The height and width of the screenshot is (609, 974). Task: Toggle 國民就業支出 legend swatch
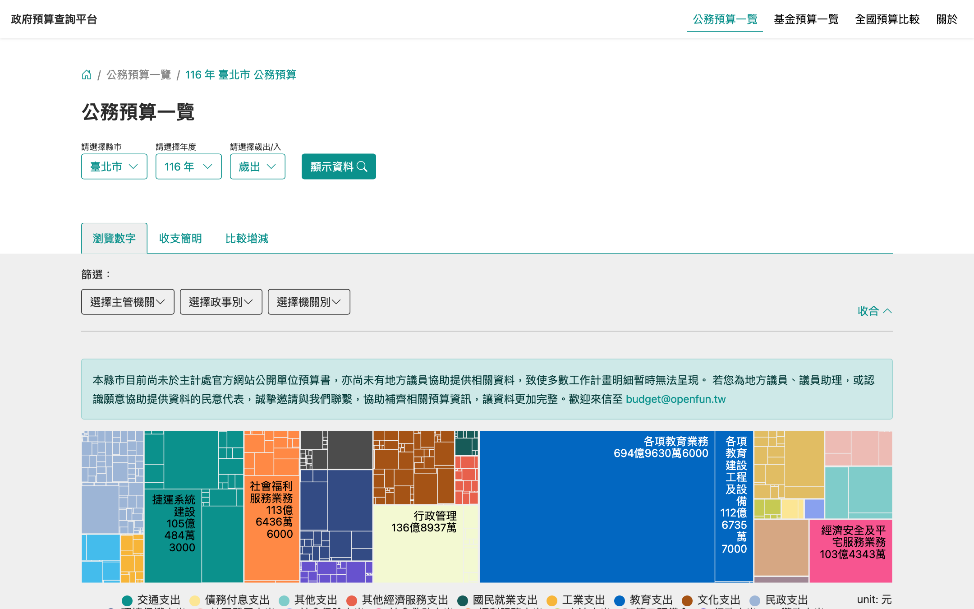coord(463,600)
